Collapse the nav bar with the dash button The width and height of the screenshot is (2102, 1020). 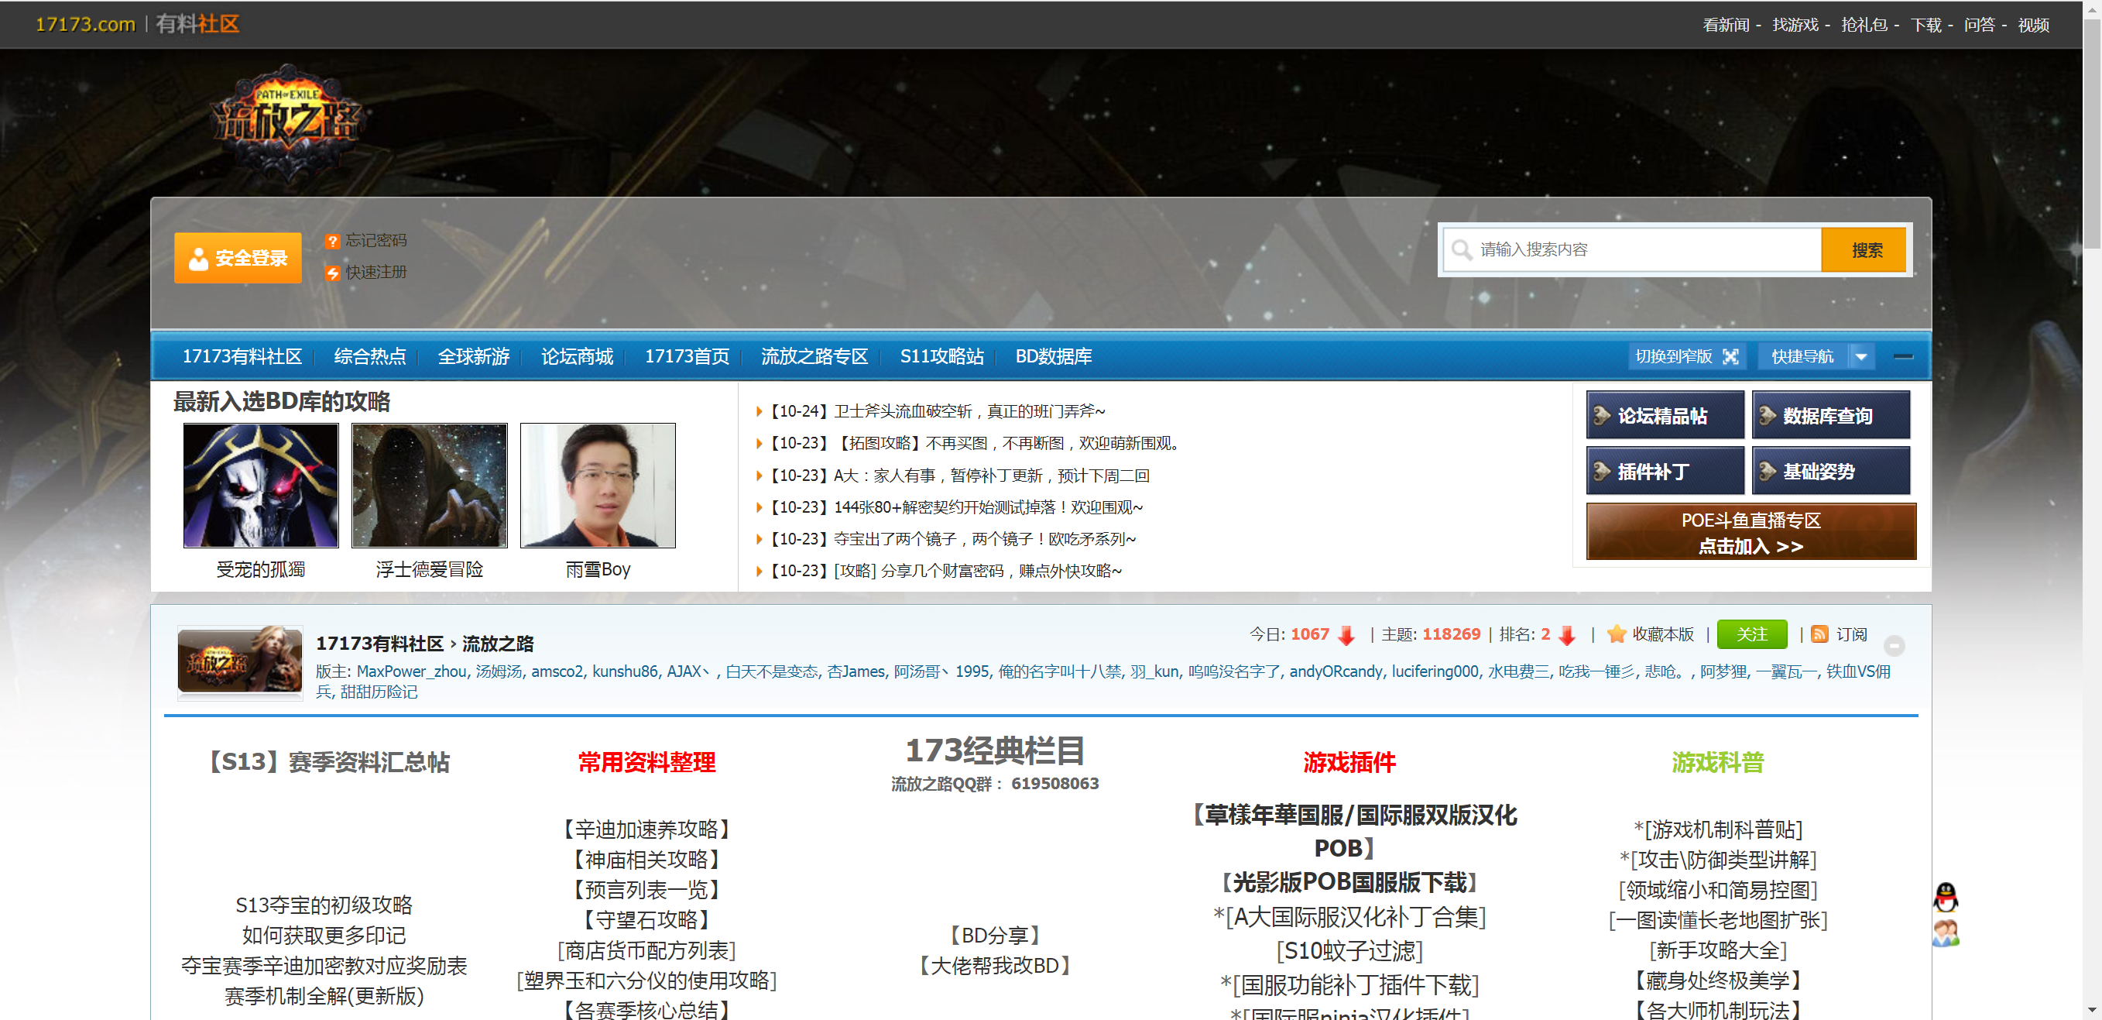pyautogui.click(x=1903, y=356)
